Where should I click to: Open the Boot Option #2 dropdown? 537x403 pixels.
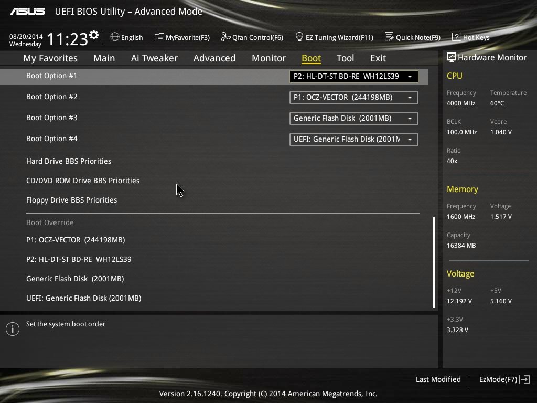[354, 97]
